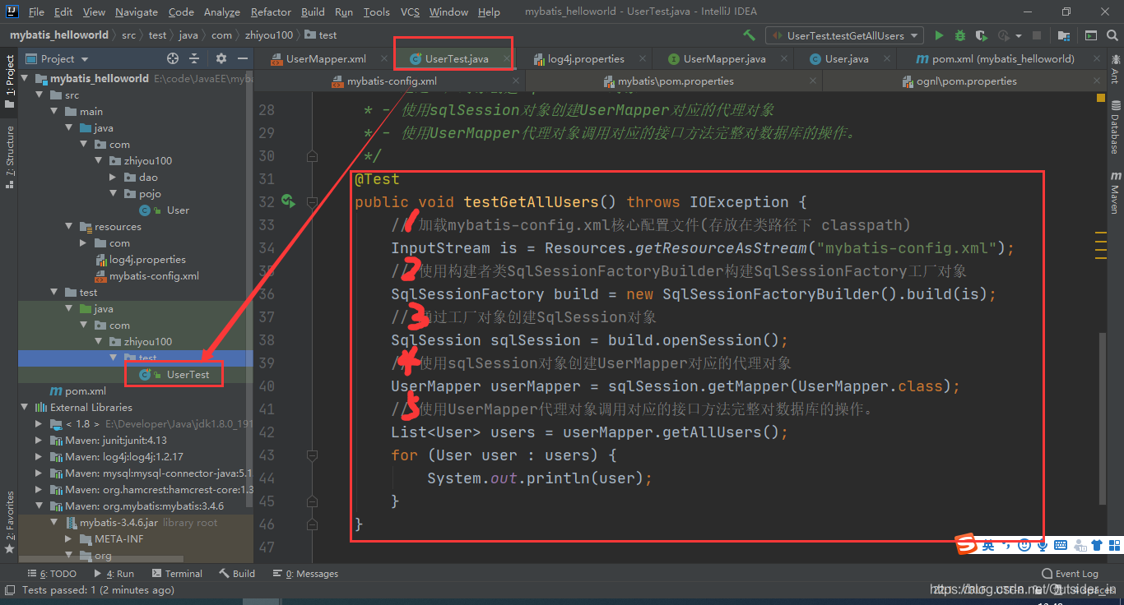Viewport: 1124px width, 605px height.
Task: Click mybatis_helloworld in the breadcrumb bar
Action: pyautogui.click(x=58, y=35)
